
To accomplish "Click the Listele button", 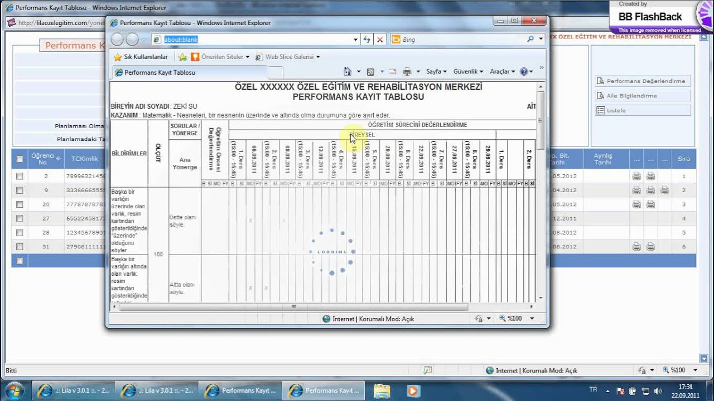I will pos(643,110).
